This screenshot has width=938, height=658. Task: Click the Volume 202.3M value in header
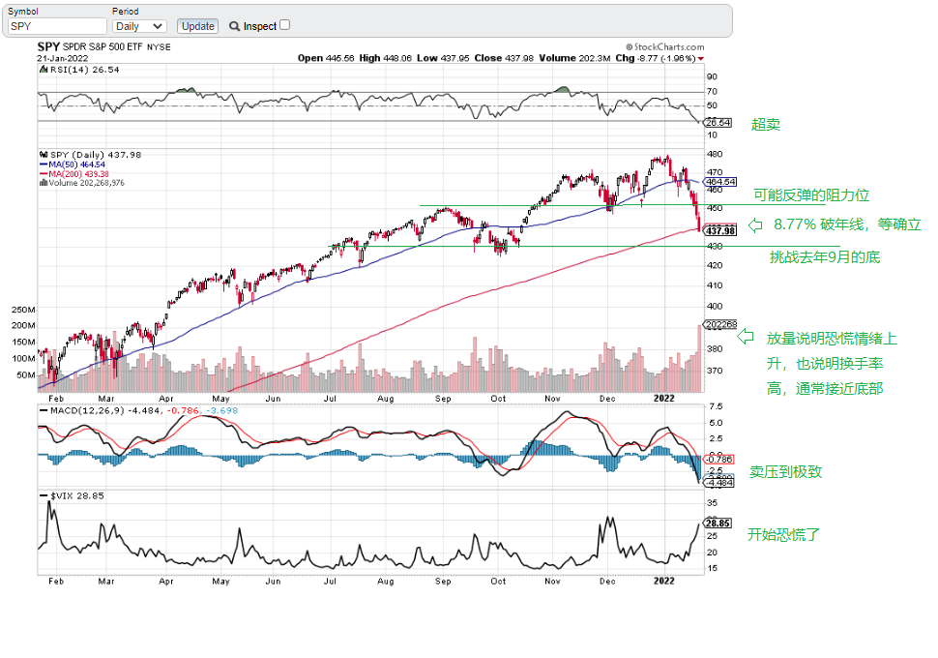click(574, 58)
